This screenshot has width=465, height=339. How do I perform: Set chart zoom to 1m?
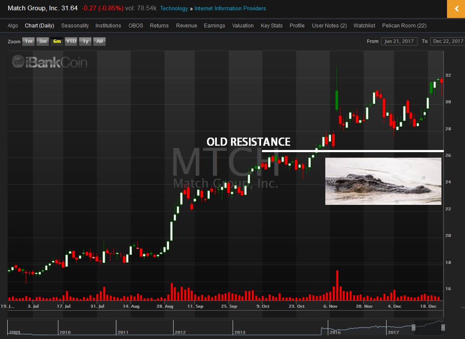[x=28, y=41]
